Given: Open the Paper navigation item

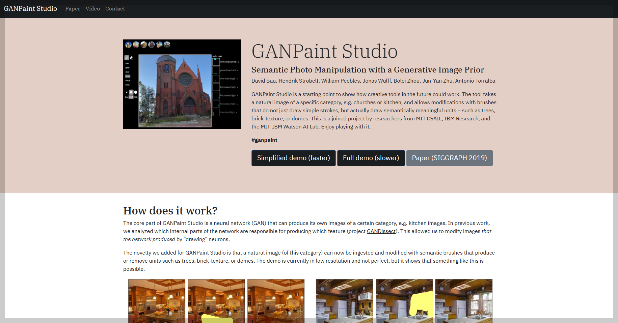Looking at the screenshot, I should 73,9.
